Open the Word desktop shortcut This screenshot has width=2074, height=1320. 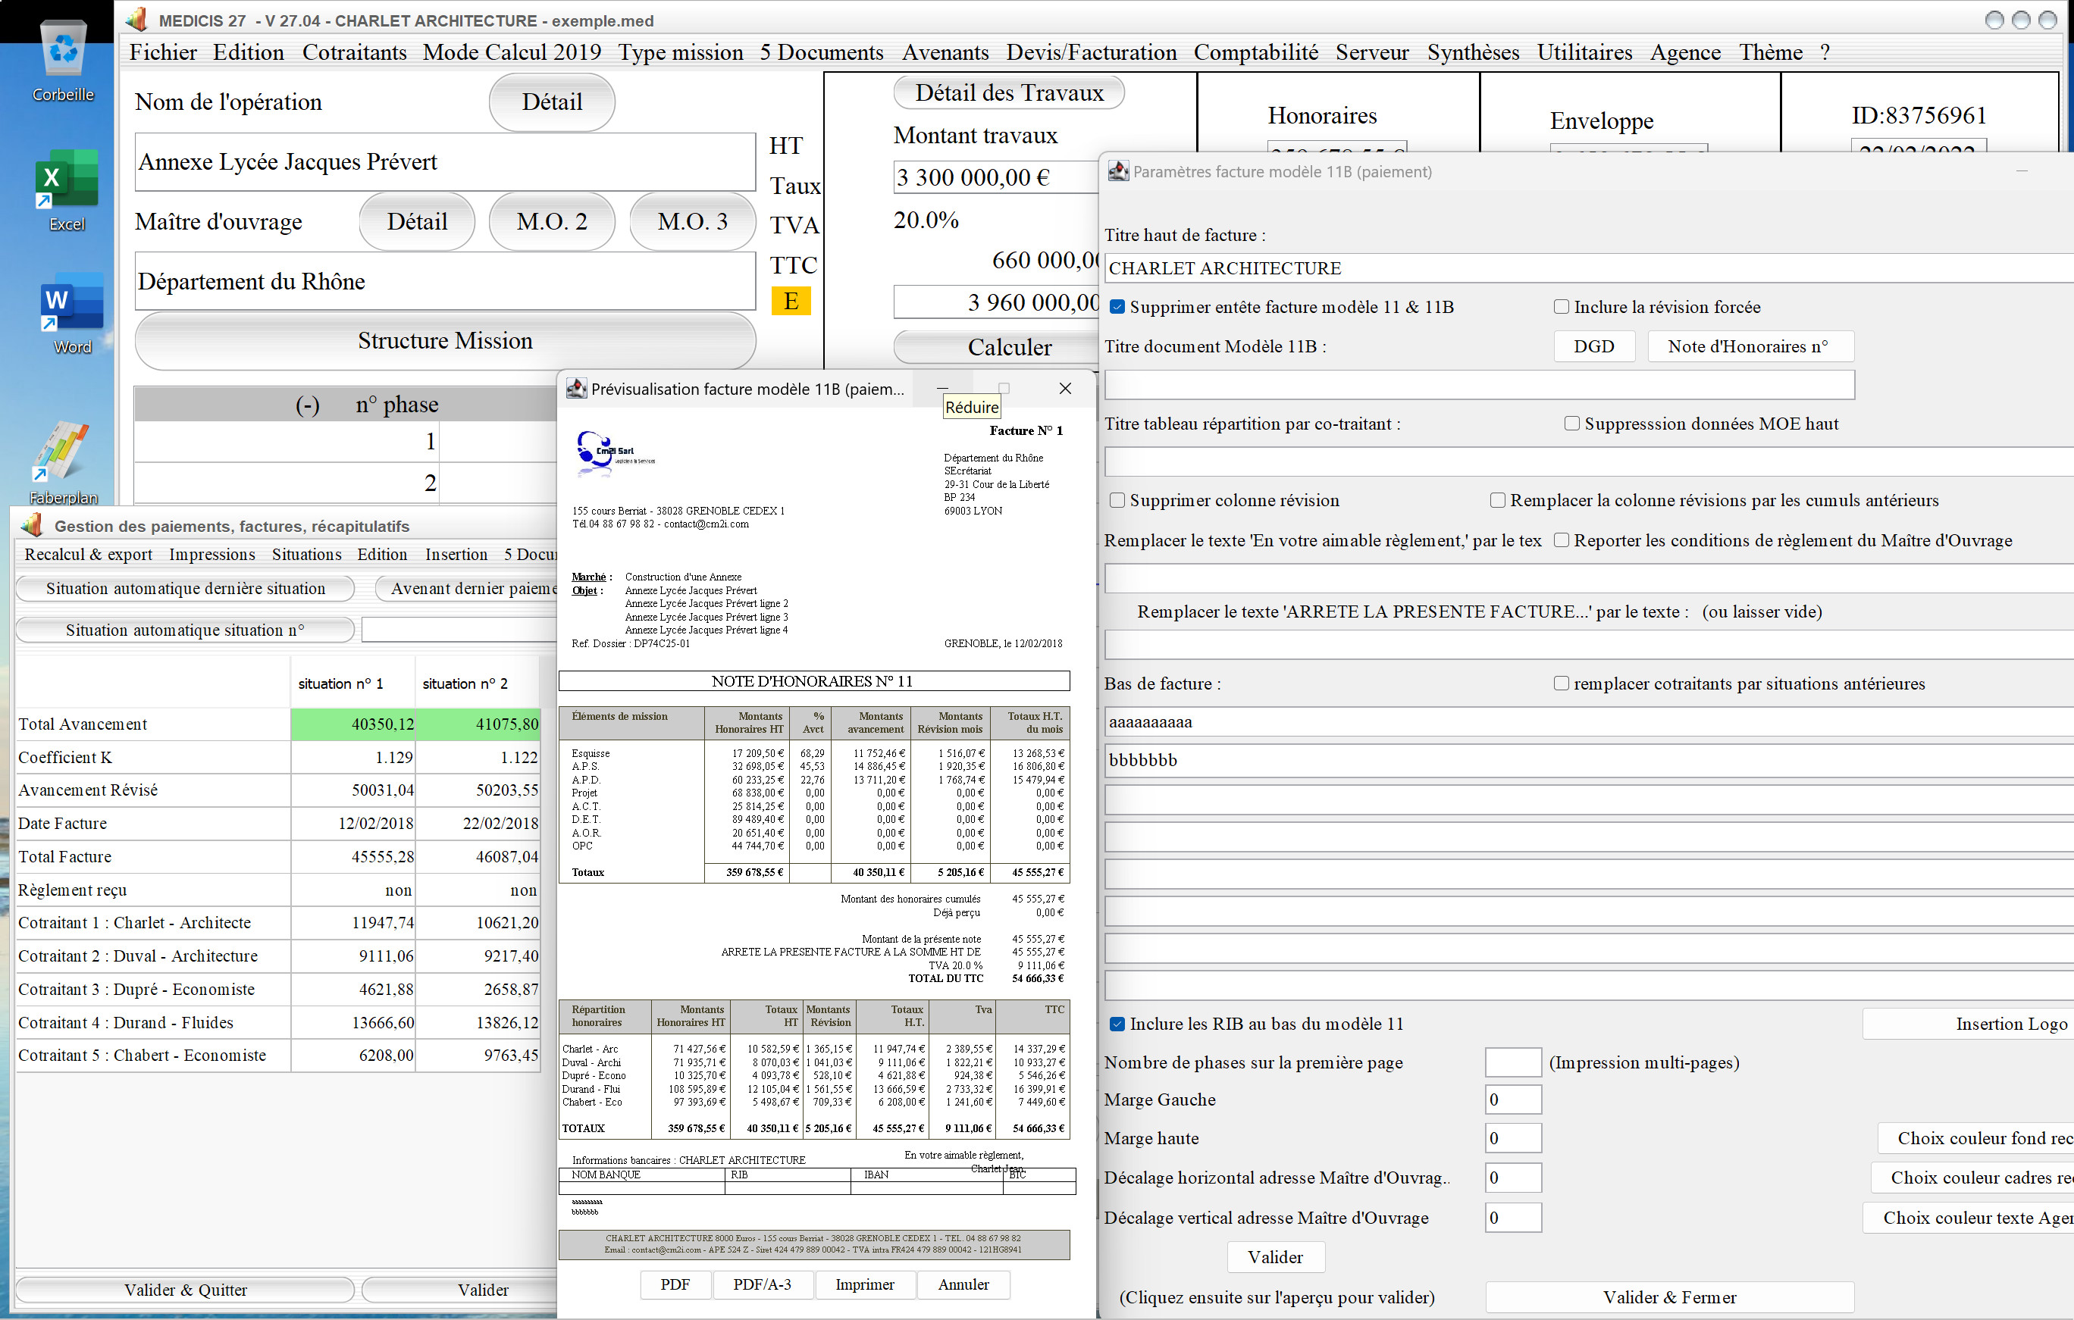coord(71,314)
